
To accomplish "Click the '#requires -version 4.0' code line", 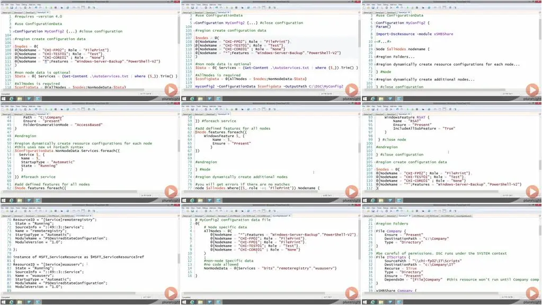I will point(38,16).
